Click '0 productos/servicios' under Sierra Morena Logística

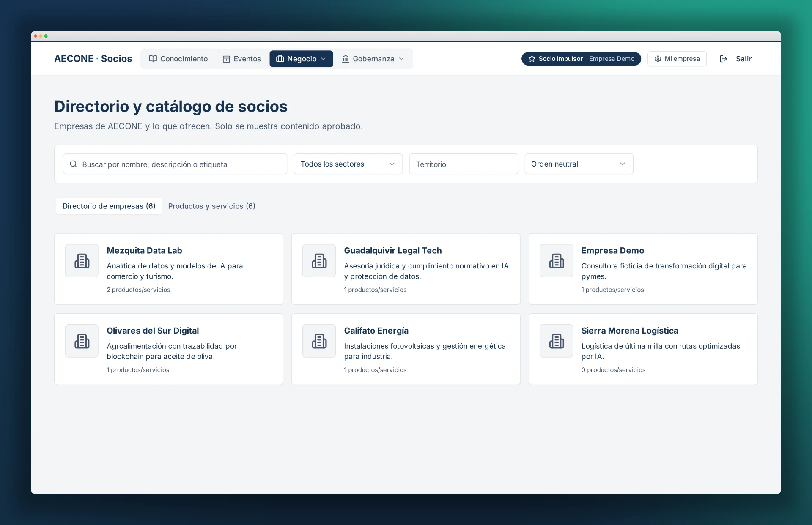pyautogui.click(x=613, y=370)
